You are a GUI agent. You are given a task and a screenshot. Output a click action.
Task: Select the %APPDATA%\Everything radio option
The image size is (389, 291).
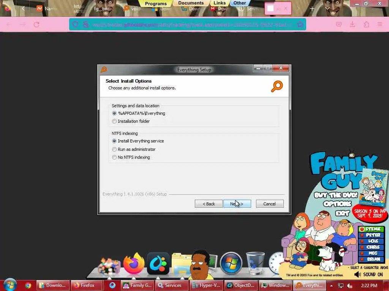click(114, 113)
